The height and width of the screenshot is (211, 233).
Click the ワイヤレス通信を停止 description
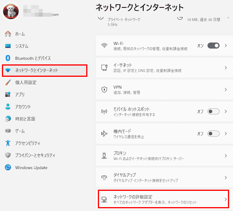[129, 137]
